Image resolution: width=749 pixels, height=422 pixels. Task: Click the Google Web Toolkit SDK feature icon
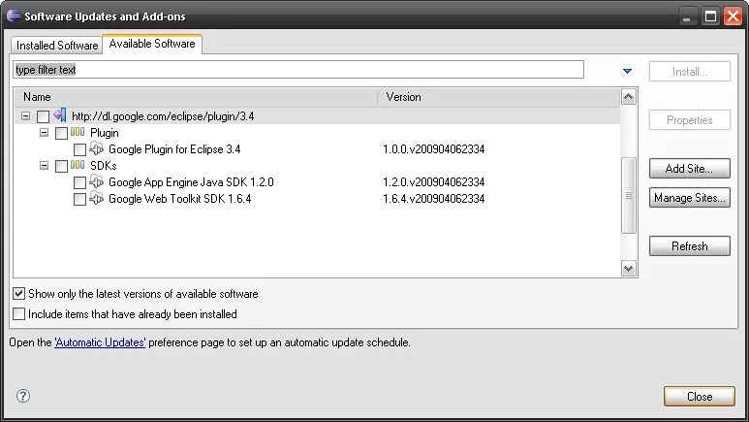(x=97, y=198)
